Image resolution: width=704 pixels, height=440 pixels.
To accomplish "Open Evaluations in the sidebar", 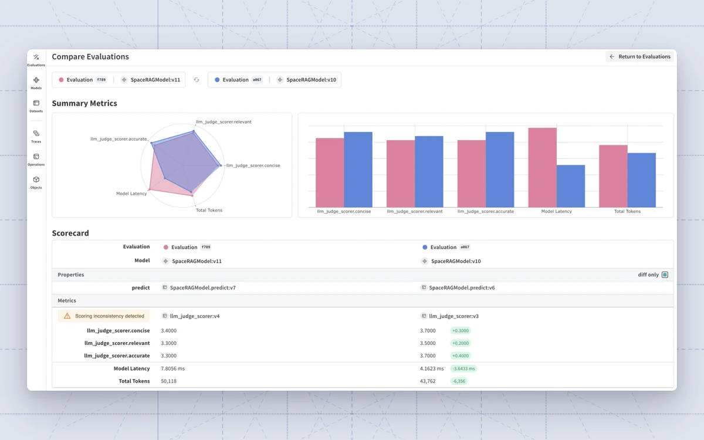I will coord(36,60).
